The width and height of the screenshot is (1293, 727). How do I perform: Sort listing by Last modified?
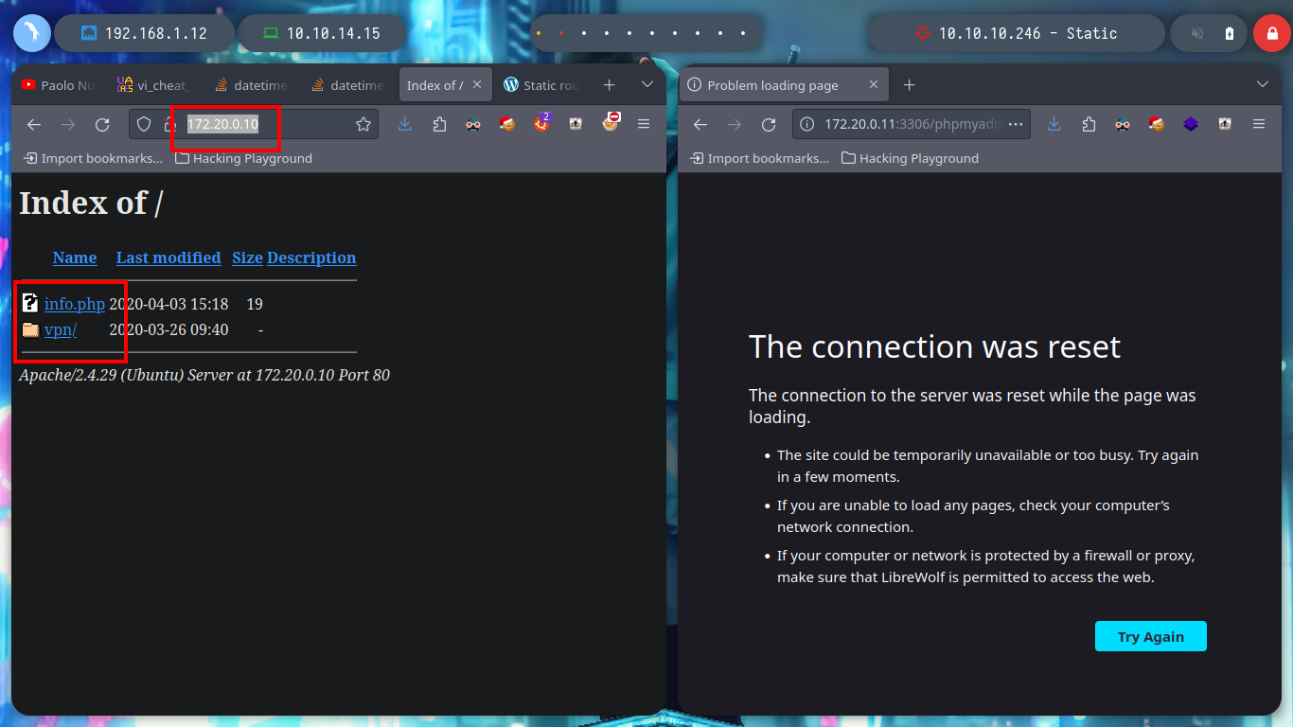168,257
